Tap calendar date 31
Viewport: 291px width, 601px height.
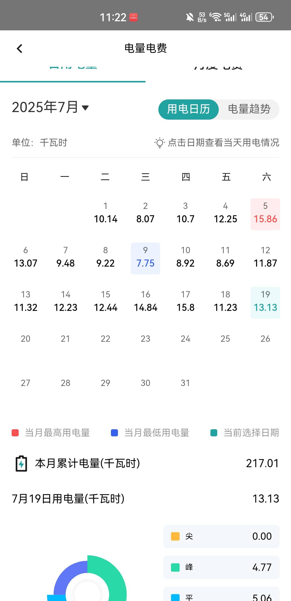[185, 383]
